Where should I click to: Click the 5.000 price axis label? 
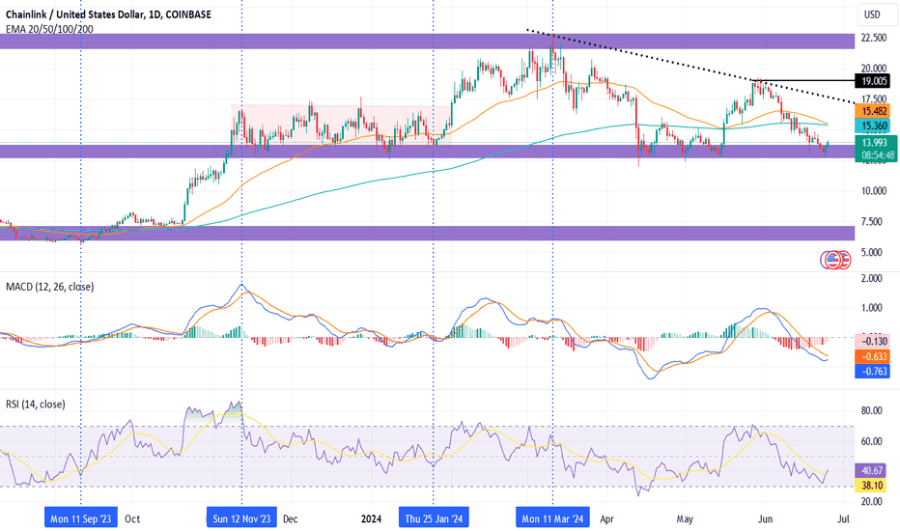874,252
